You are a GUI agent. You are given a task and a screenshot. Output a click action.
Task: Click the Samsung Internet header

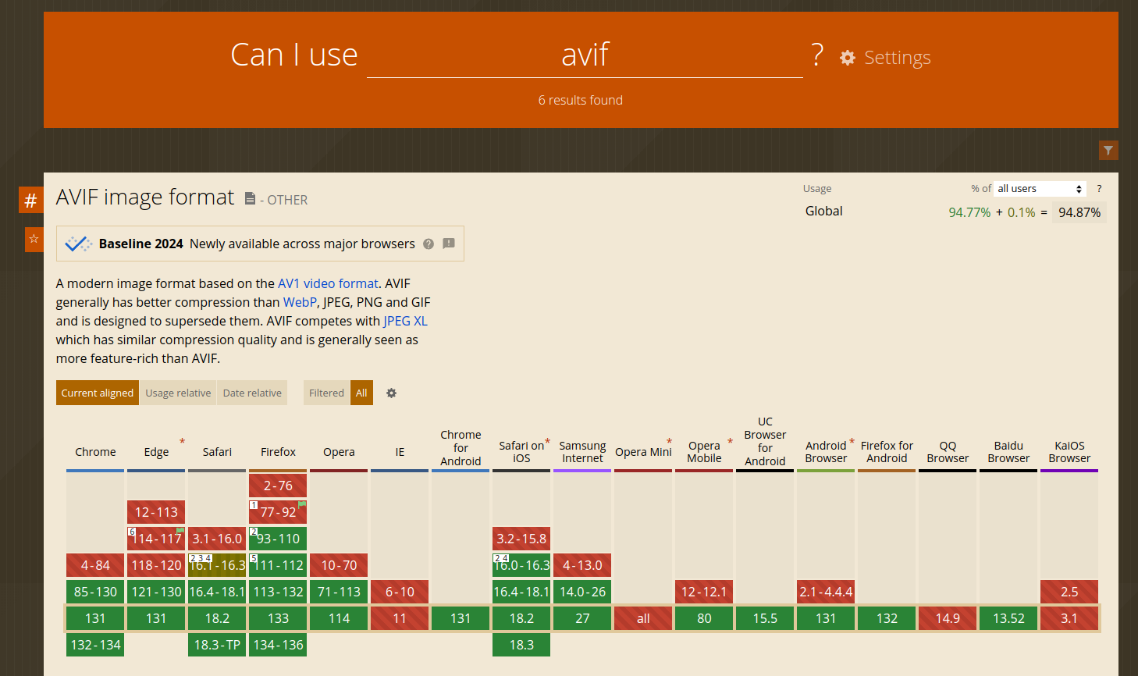(x=582, y=452)
